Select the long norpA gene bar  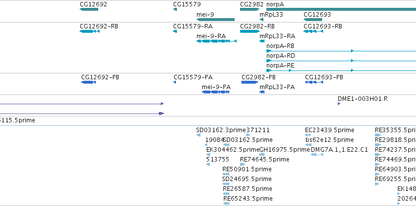click(x=341, y=9)
